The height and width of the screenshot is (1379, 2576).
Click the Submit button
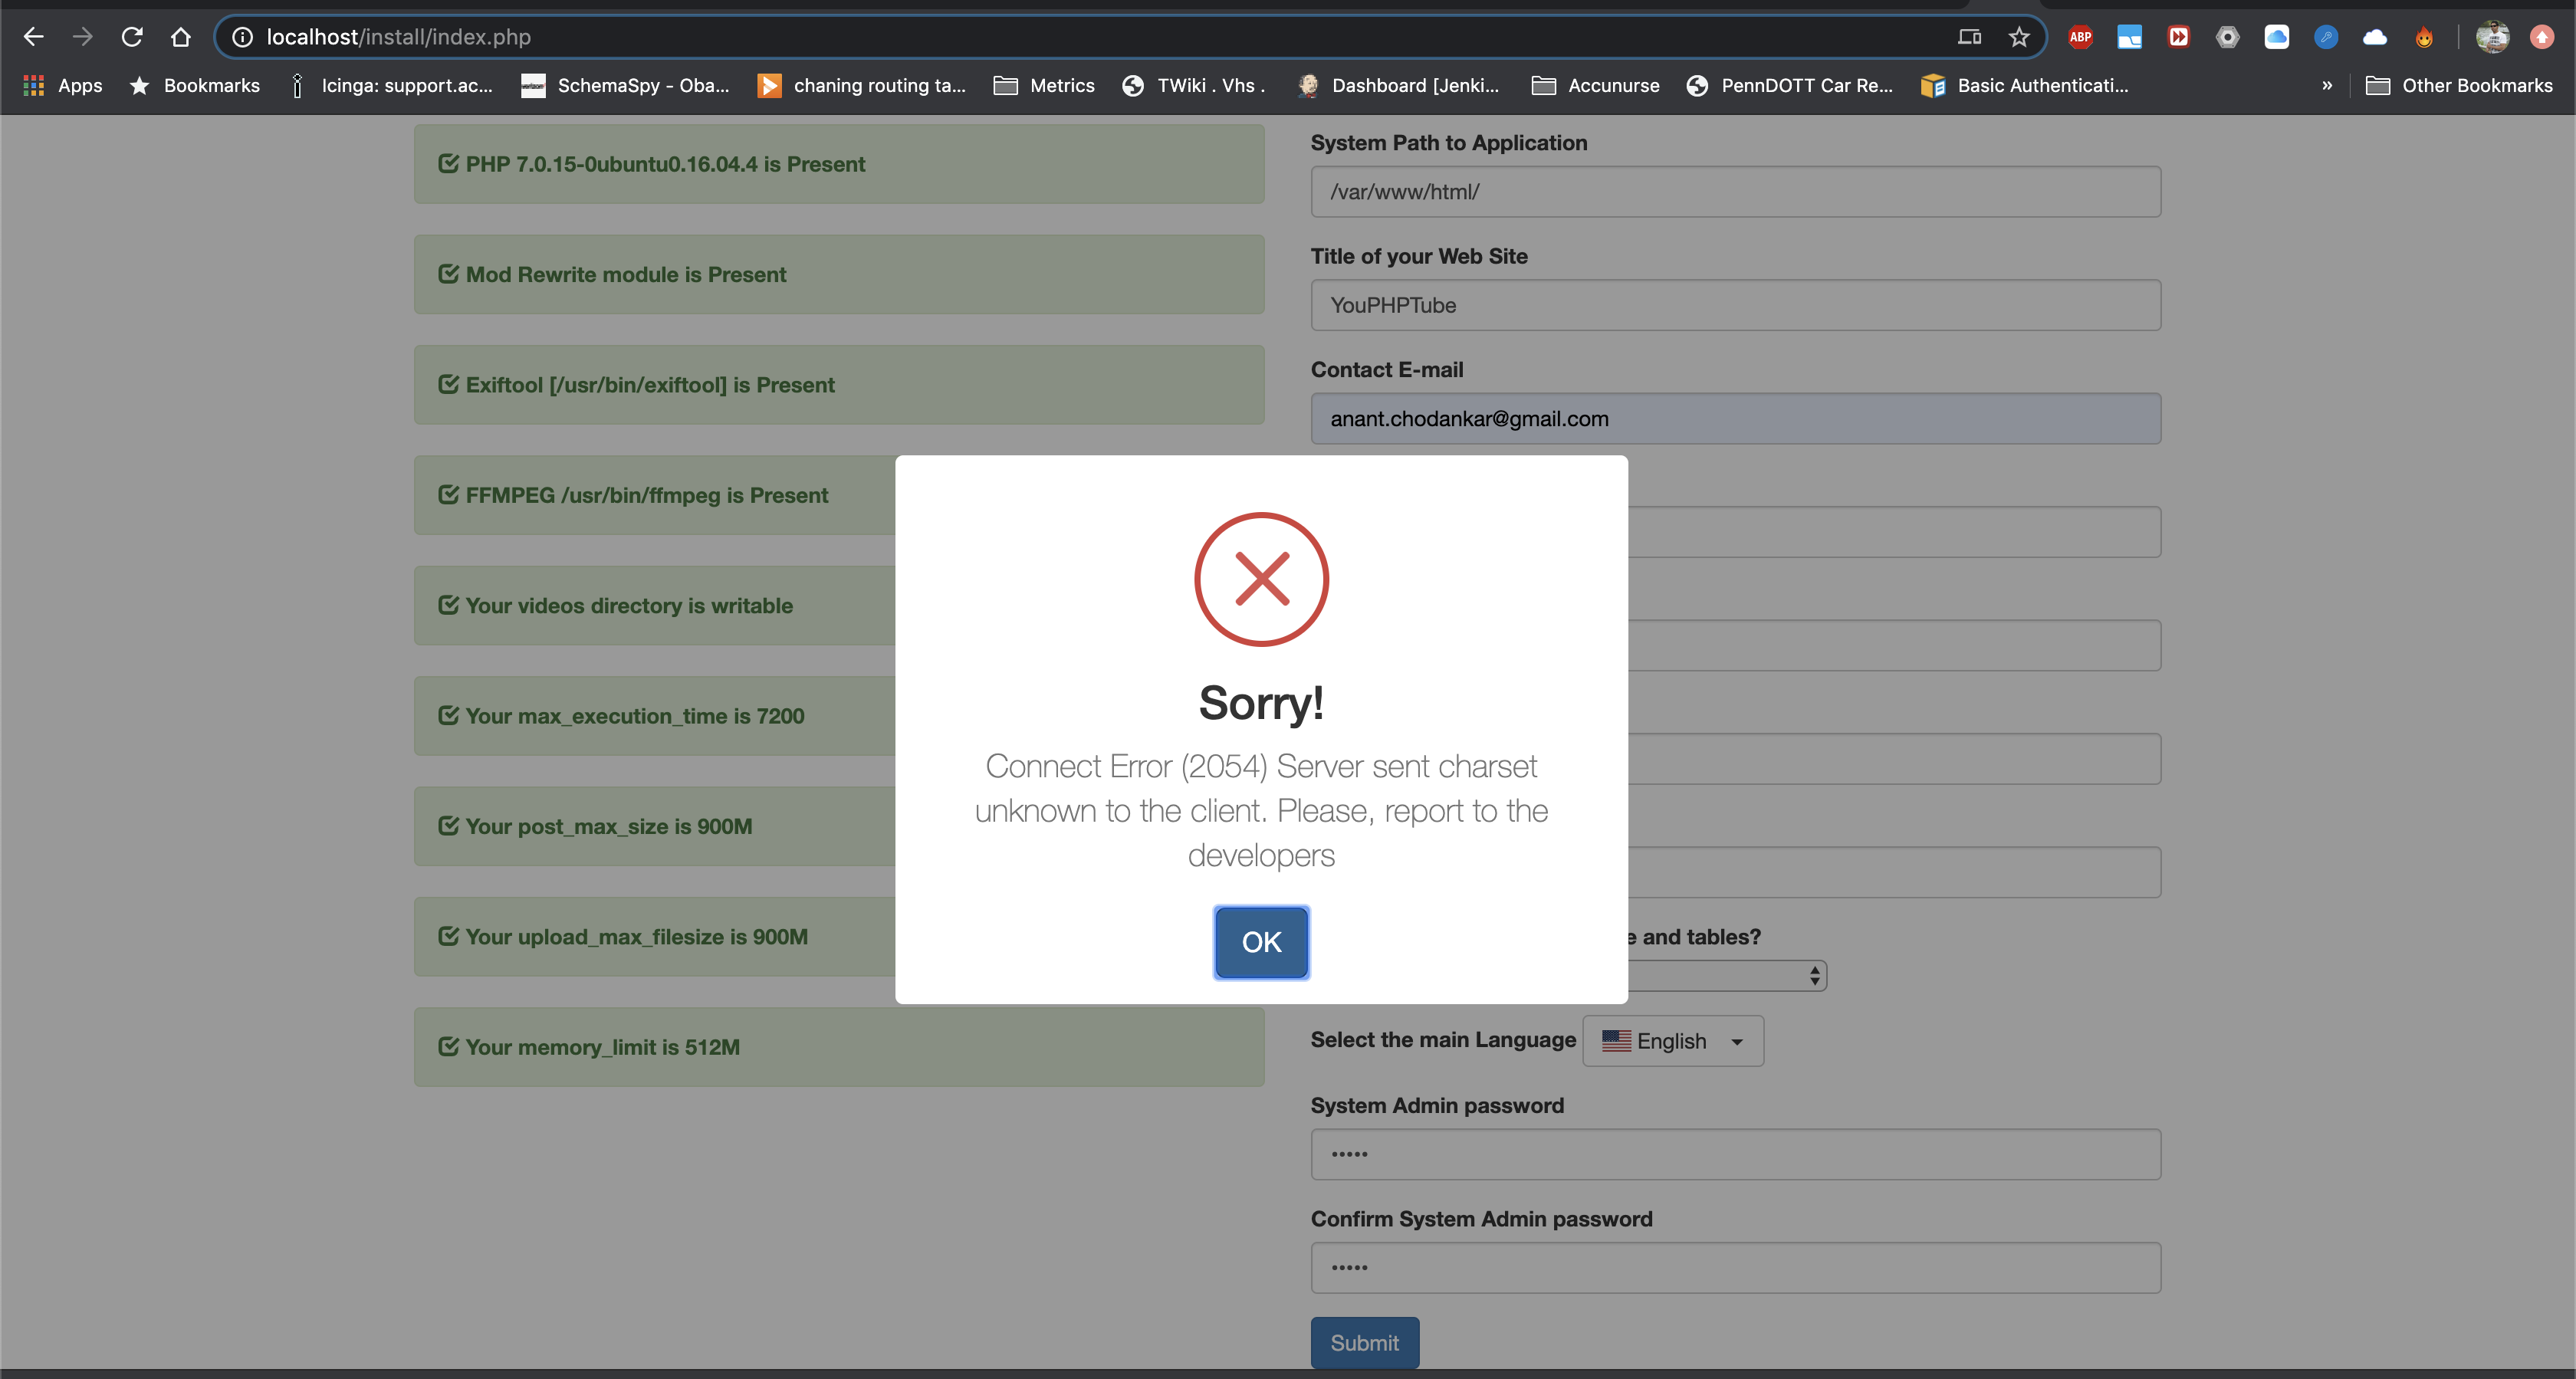pyautogui.click(x=1364, y=1342)
